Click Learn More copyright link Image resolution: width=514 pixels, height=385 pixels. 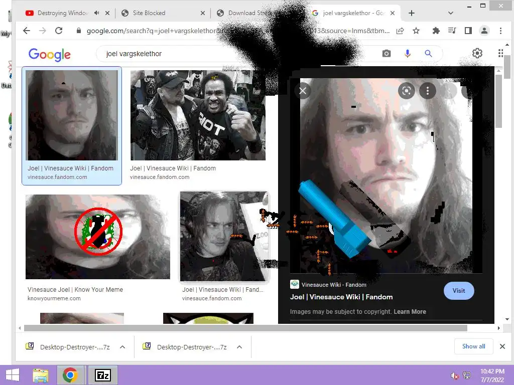click(x=410, y=312)
